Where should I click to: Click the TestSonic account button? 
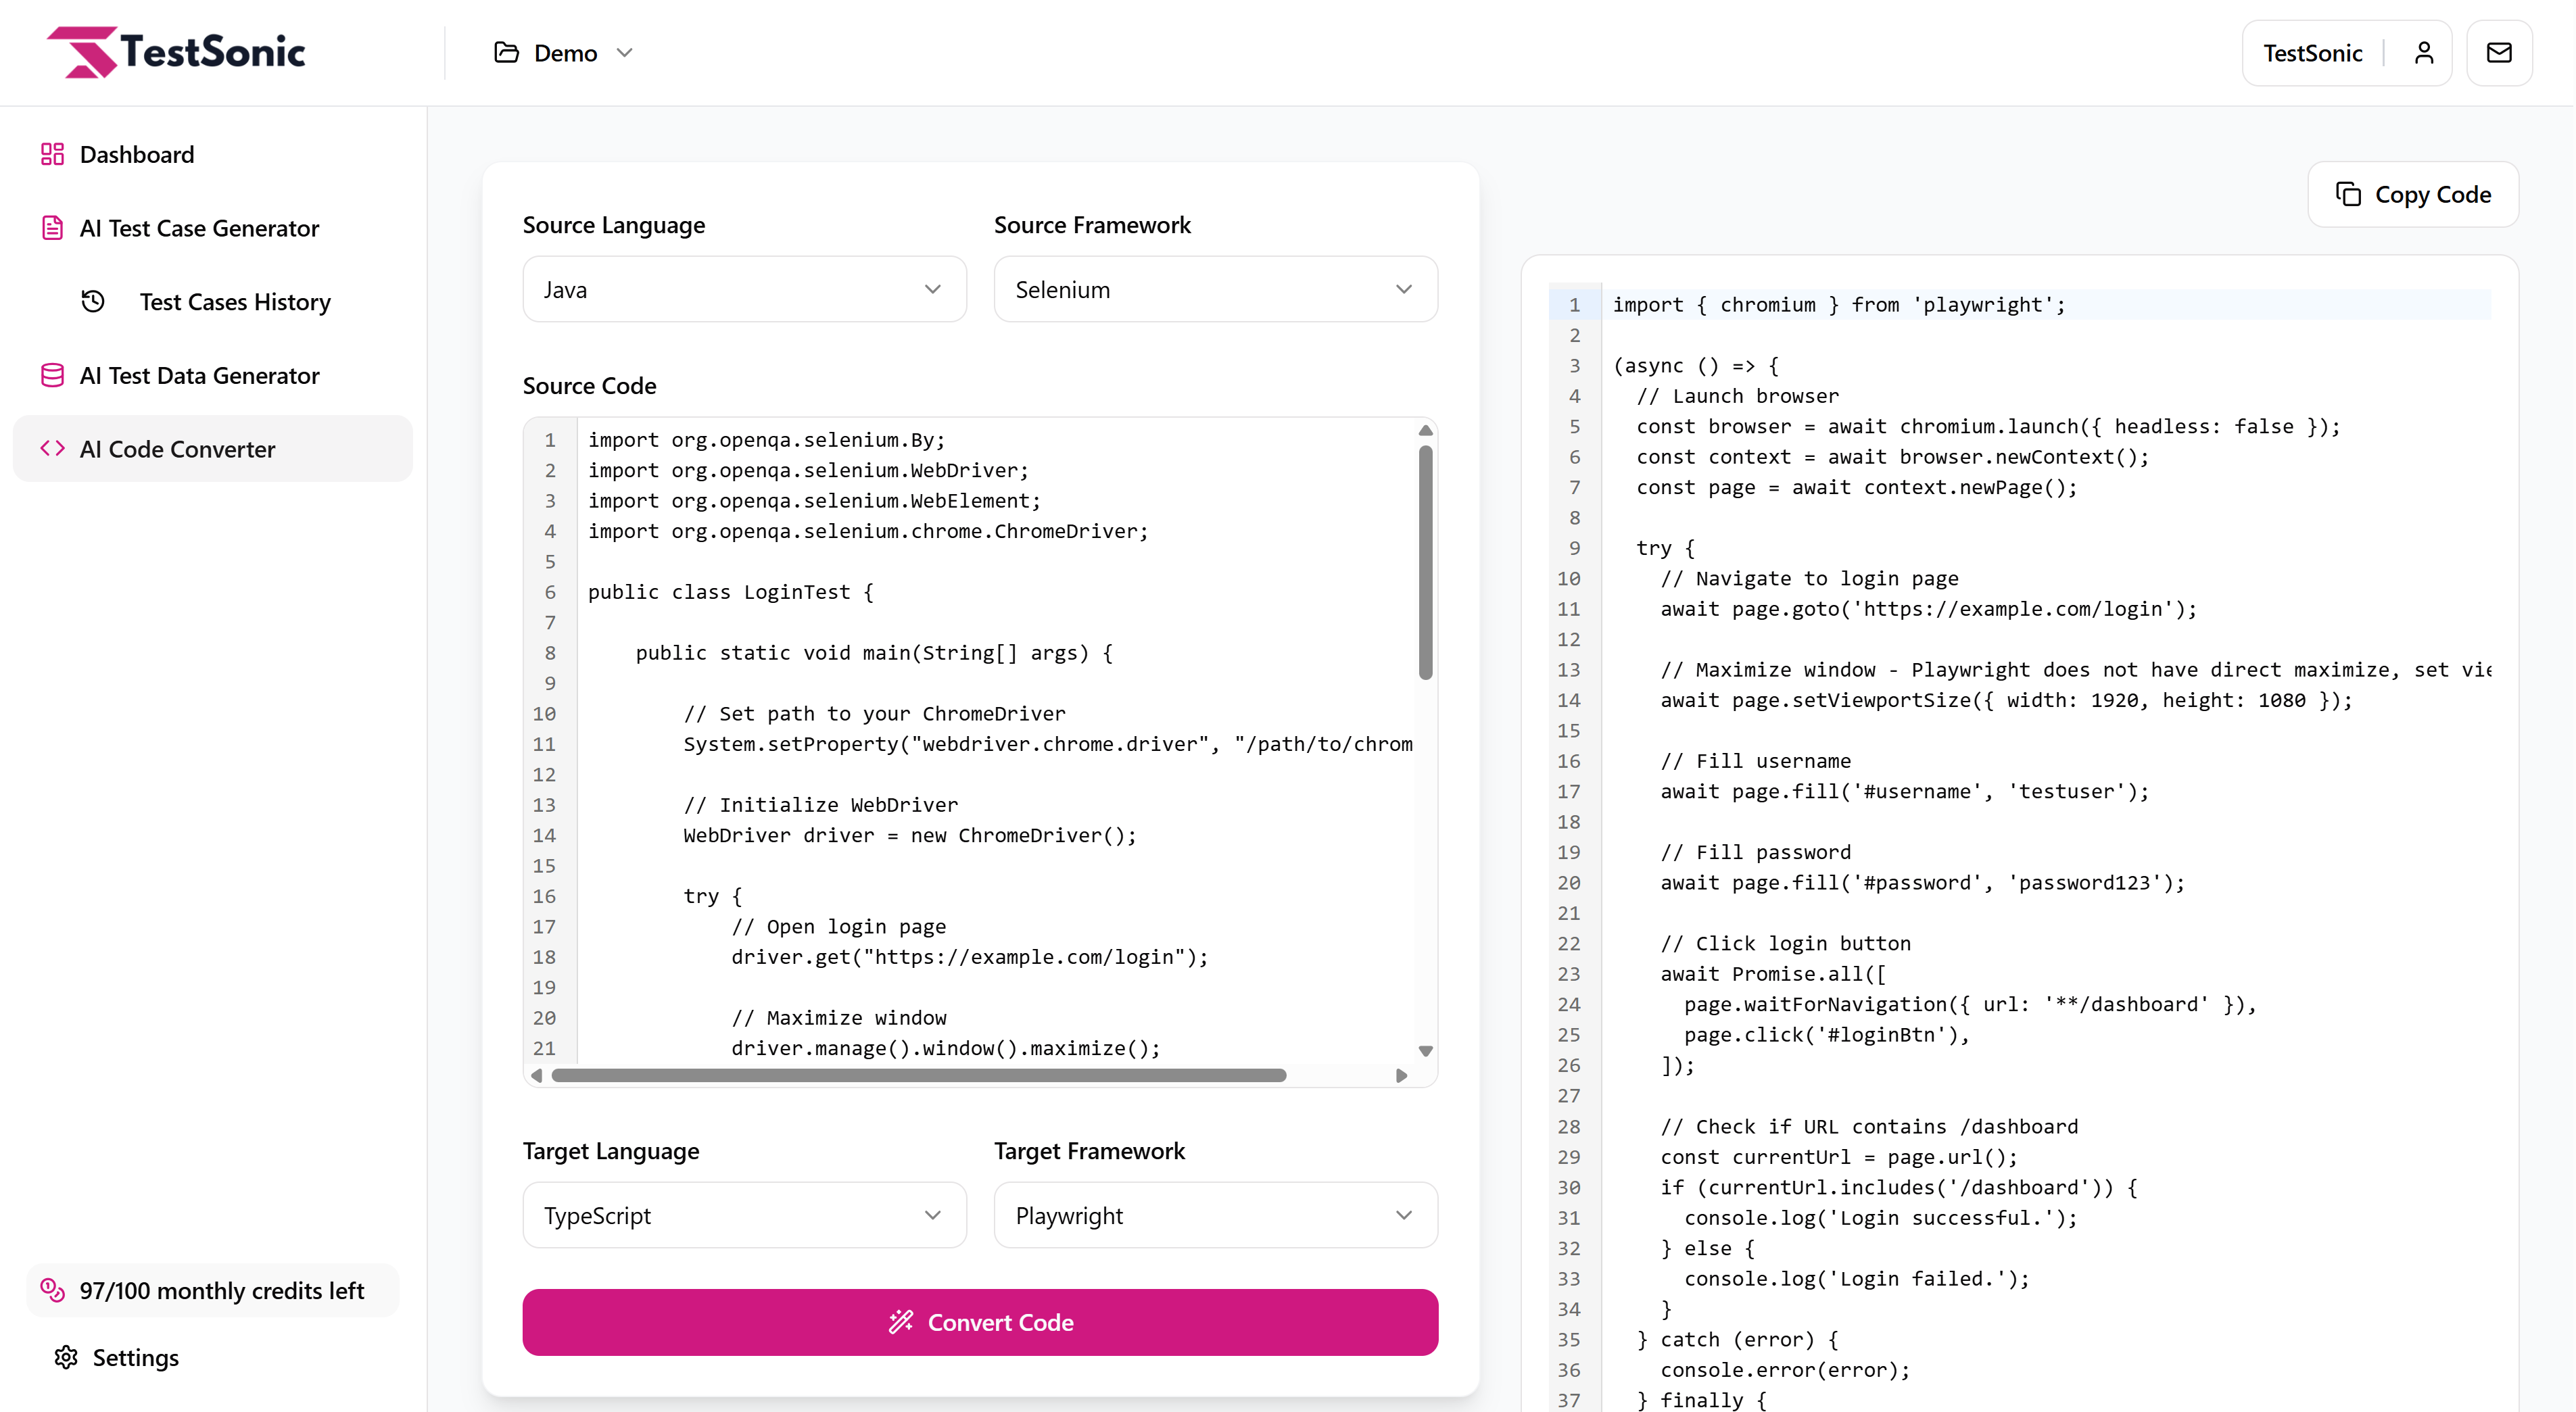2312,52
